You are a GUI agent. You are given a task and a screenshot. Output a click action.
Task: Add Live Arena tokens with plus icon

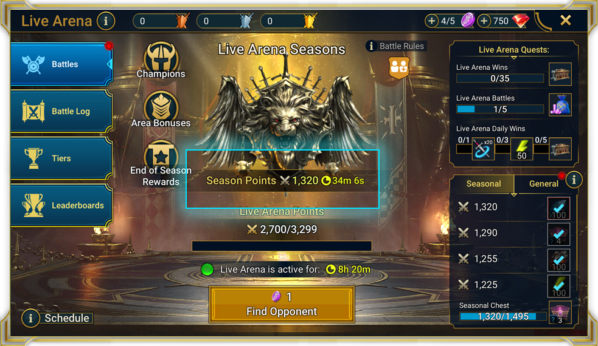pyautogui.click(x=431, y=21)
